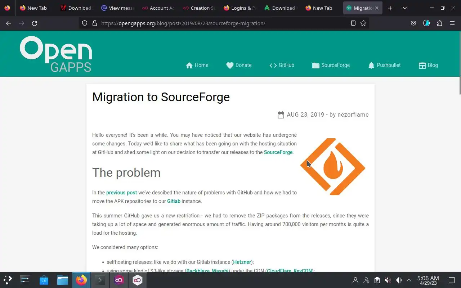461x288 pixels.
Task: Open KDE application launcher
Action: click(8, 280)
